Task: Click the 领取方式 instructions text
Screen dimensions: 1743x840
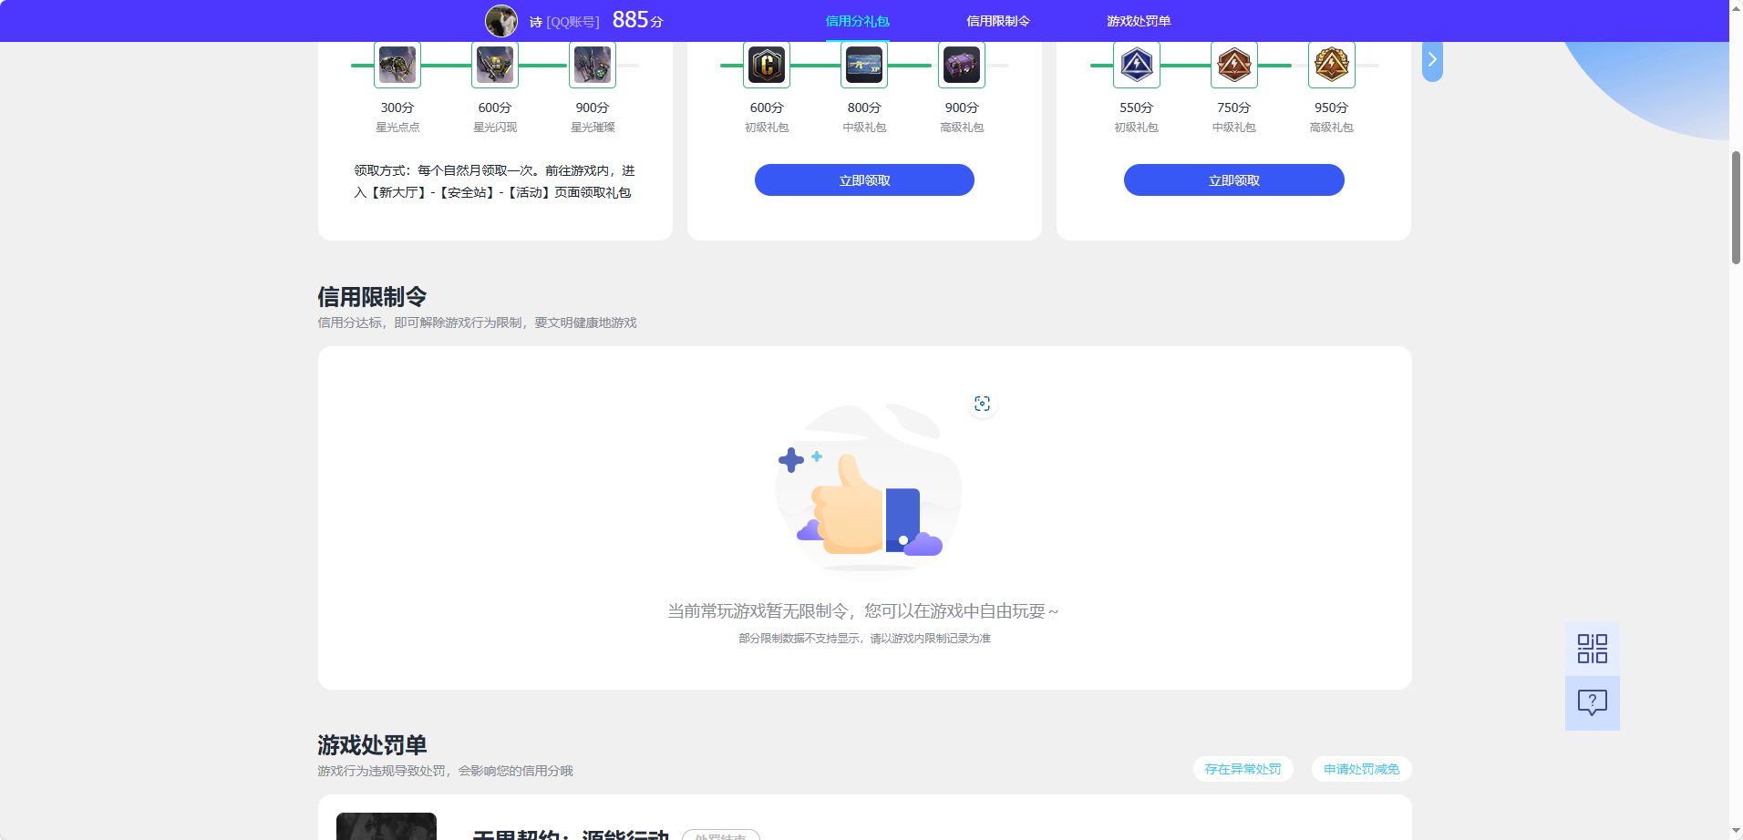Action: pyautogui.click(x=495, y=181)
